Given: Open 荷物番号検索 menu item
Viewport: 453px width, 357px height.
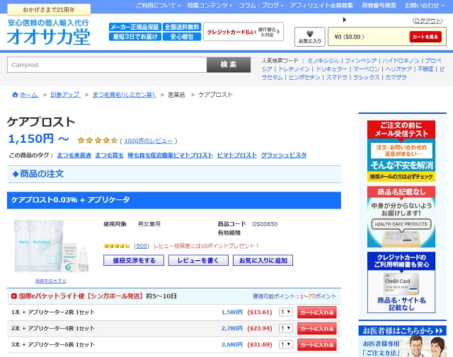Looking at the screenshot, I should (379, 6).
